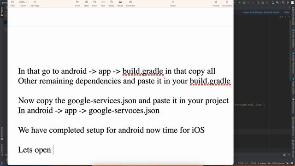This screenshot has height=166, width=295.
Task: Open Android Studio settings gear in toolbar
Action: coord(288,3)
